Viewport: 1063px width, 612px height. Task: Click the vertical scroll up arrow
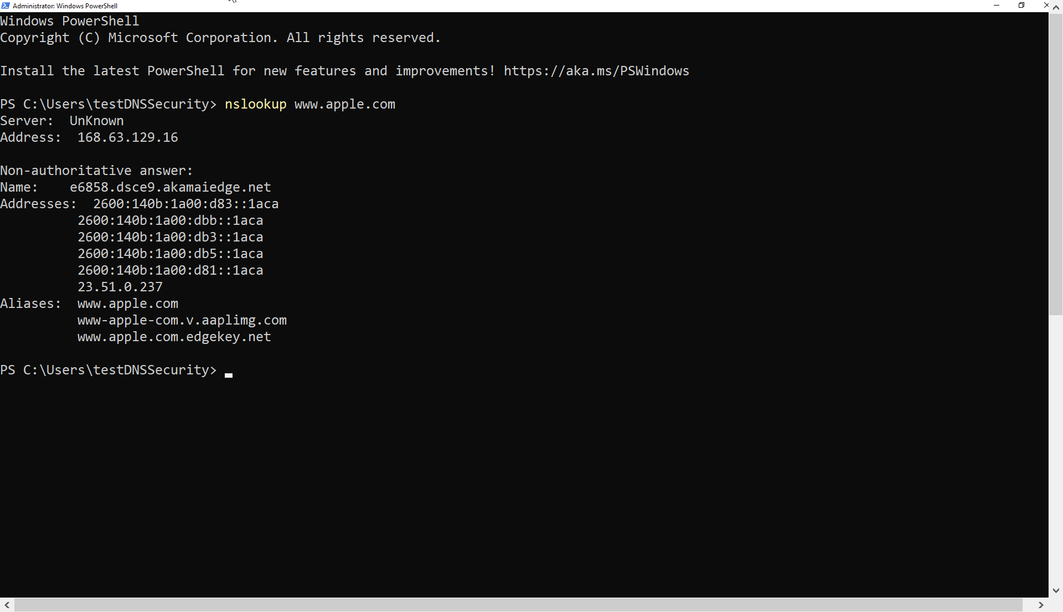1056,8
